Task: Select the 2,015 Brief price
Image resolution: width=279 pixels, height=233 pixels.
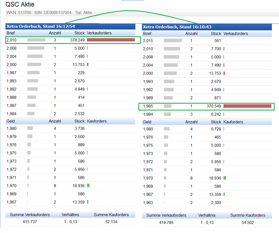Action: point(148,41)
